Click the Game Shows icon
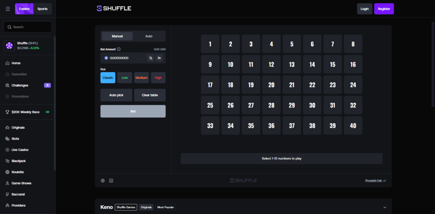 [8, 183]
